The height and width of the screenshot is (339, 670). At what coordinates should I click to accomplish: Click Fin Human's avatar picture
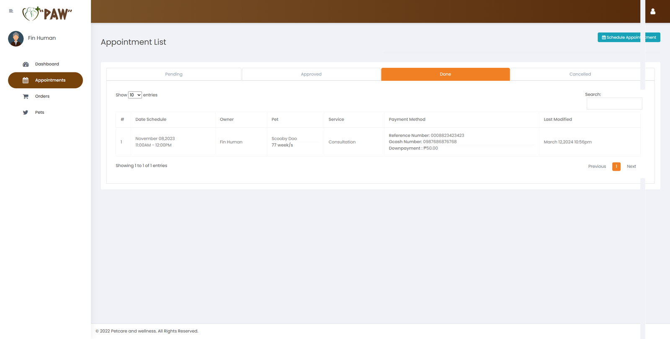click(x=16, y=39)
